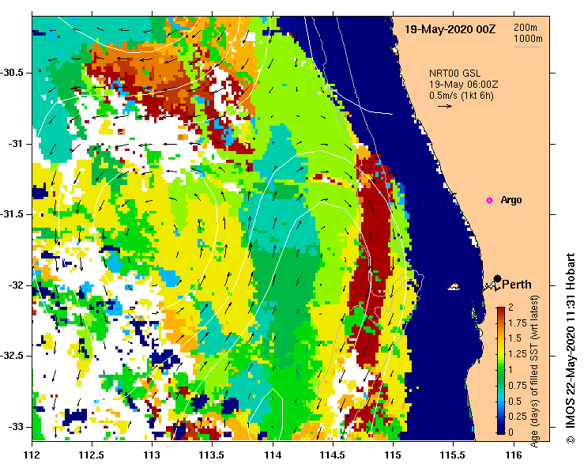Screen dimensions: 584x468
Task: Click the dark blue bottom of the colorbar
Action: point(501,430)
